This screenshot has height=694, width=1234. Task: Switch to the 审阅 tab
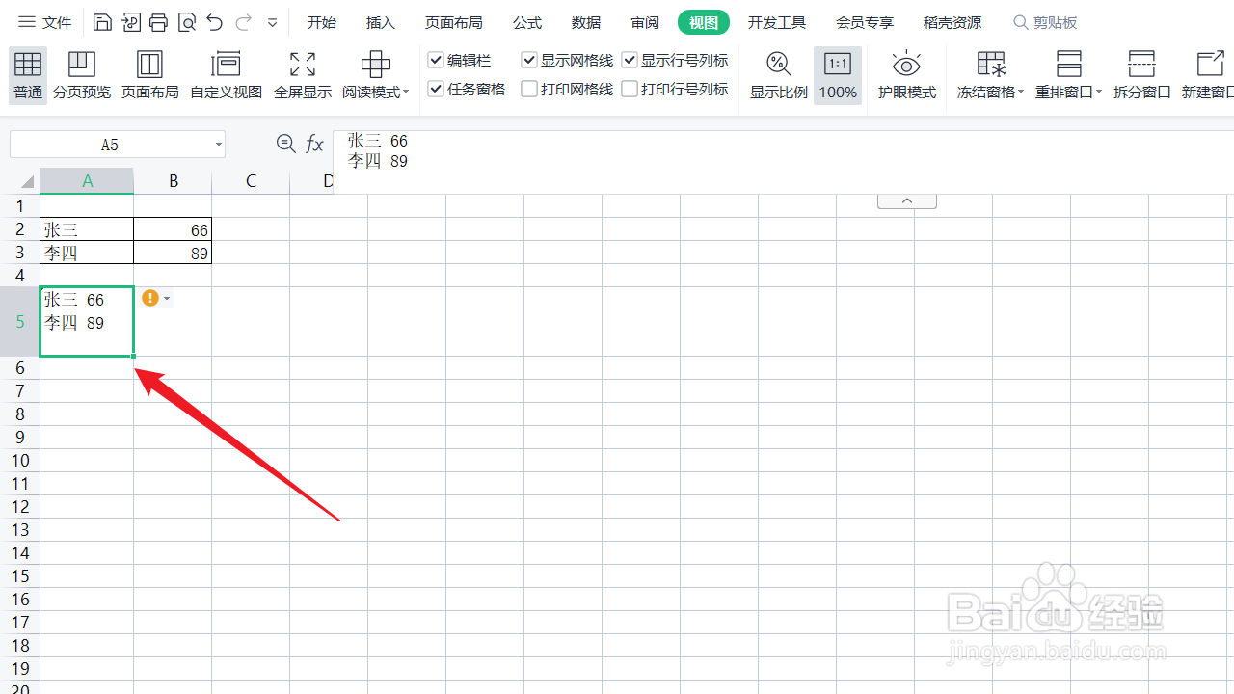point(645,22)
